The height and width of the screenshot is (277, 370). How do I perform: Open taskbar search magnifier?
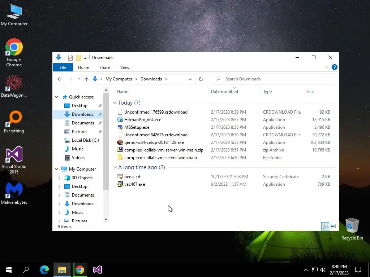[26, 270]
